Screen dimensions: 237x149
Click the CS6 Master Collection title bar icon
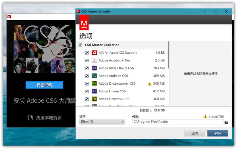[78, 11]
